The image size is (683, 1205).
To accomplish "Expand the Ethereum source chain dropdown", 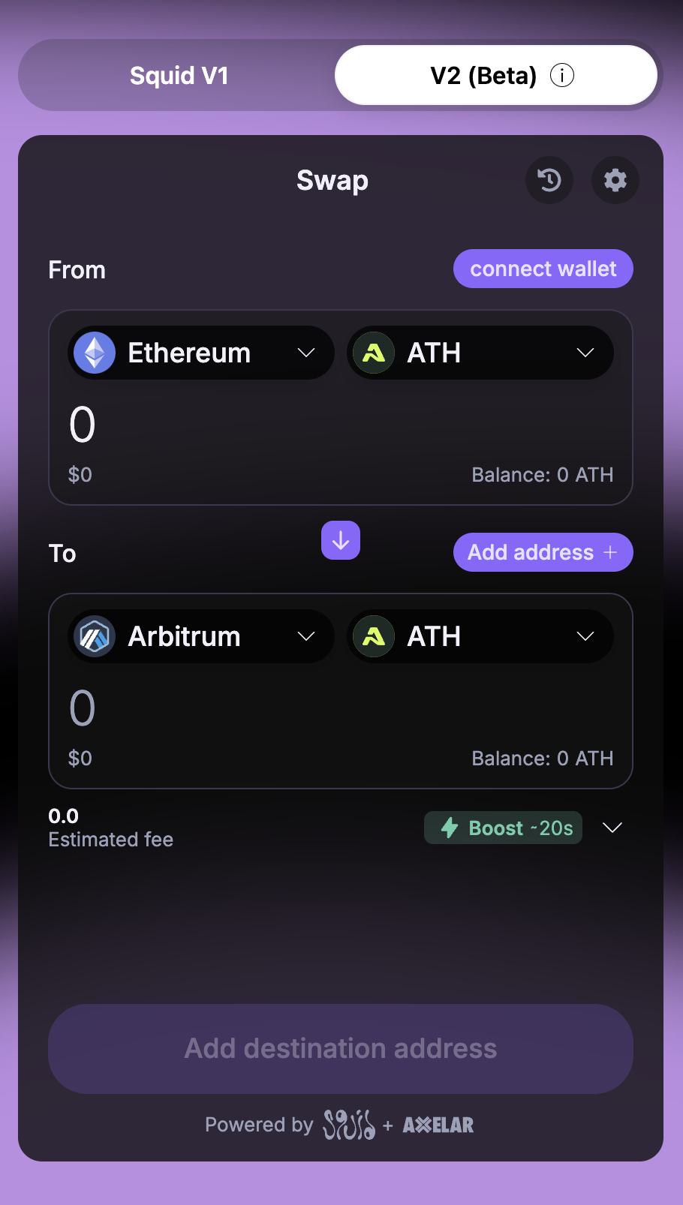I will point(305,353).
